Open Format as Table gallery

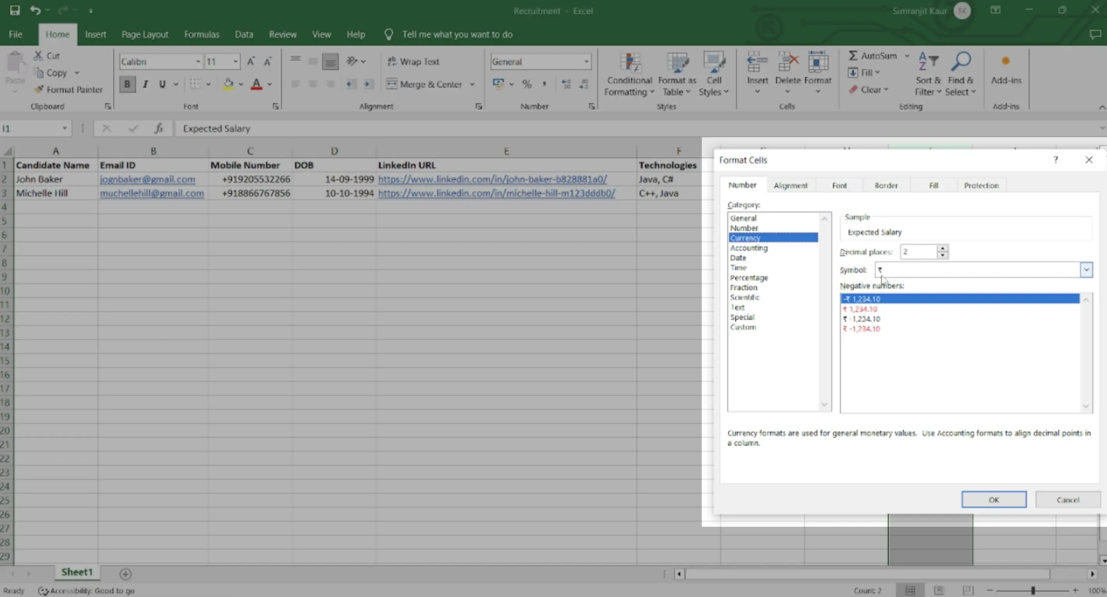677,74
